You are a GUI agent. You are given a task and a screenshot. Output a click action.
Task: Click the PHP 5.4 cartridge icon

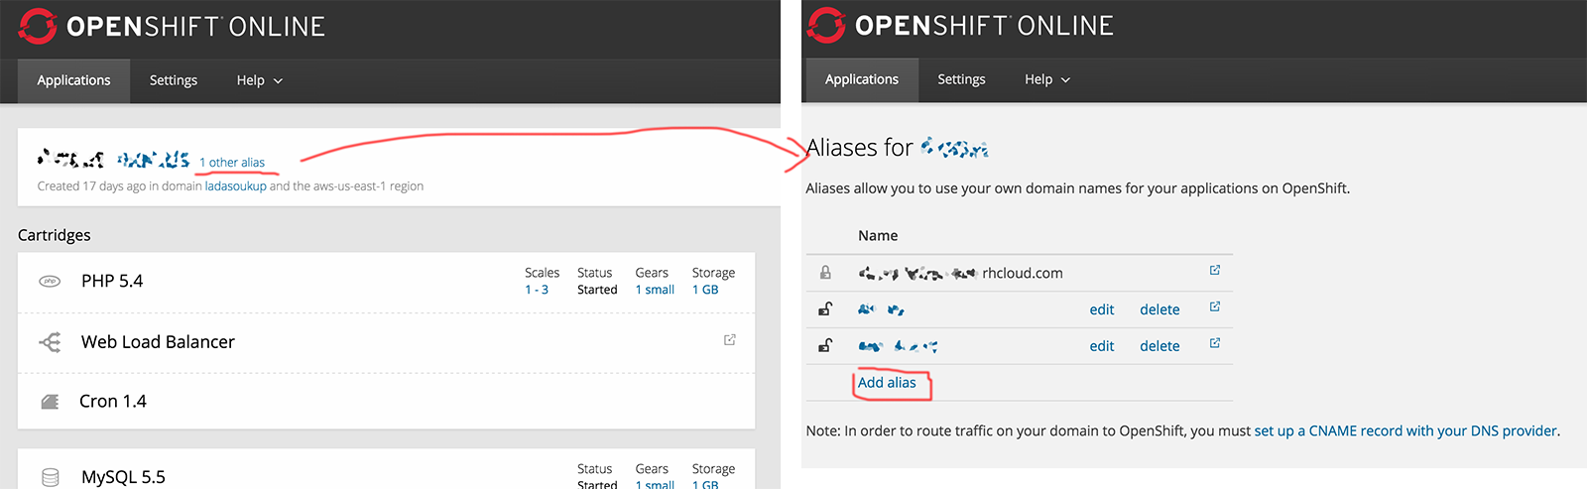coord(50,282)
